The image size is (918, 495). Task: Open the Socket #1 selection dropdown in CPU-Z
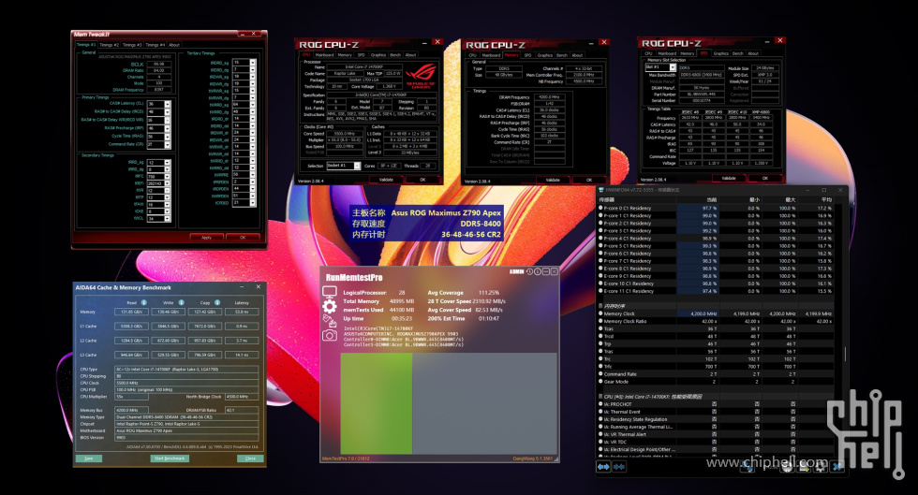coord(357,166)
